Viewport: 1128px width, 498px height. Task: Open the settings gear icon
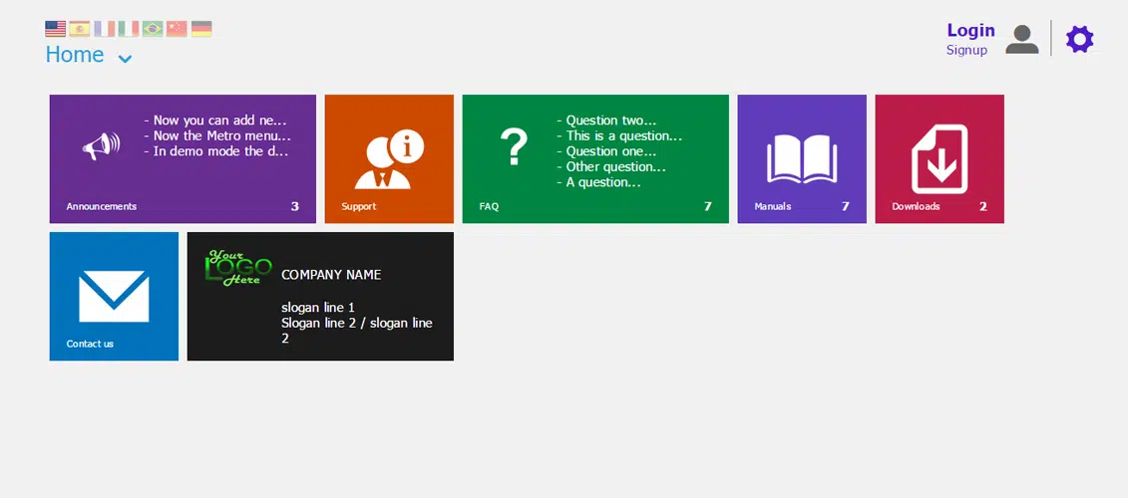[1079, 40]
